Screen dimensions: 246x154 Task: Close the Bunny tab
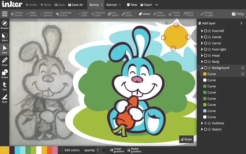[x=101, y=5]
